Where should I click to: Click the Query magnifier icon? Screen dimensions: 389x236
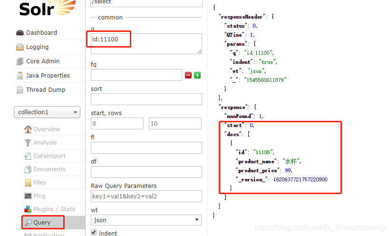tap(28, 222)
